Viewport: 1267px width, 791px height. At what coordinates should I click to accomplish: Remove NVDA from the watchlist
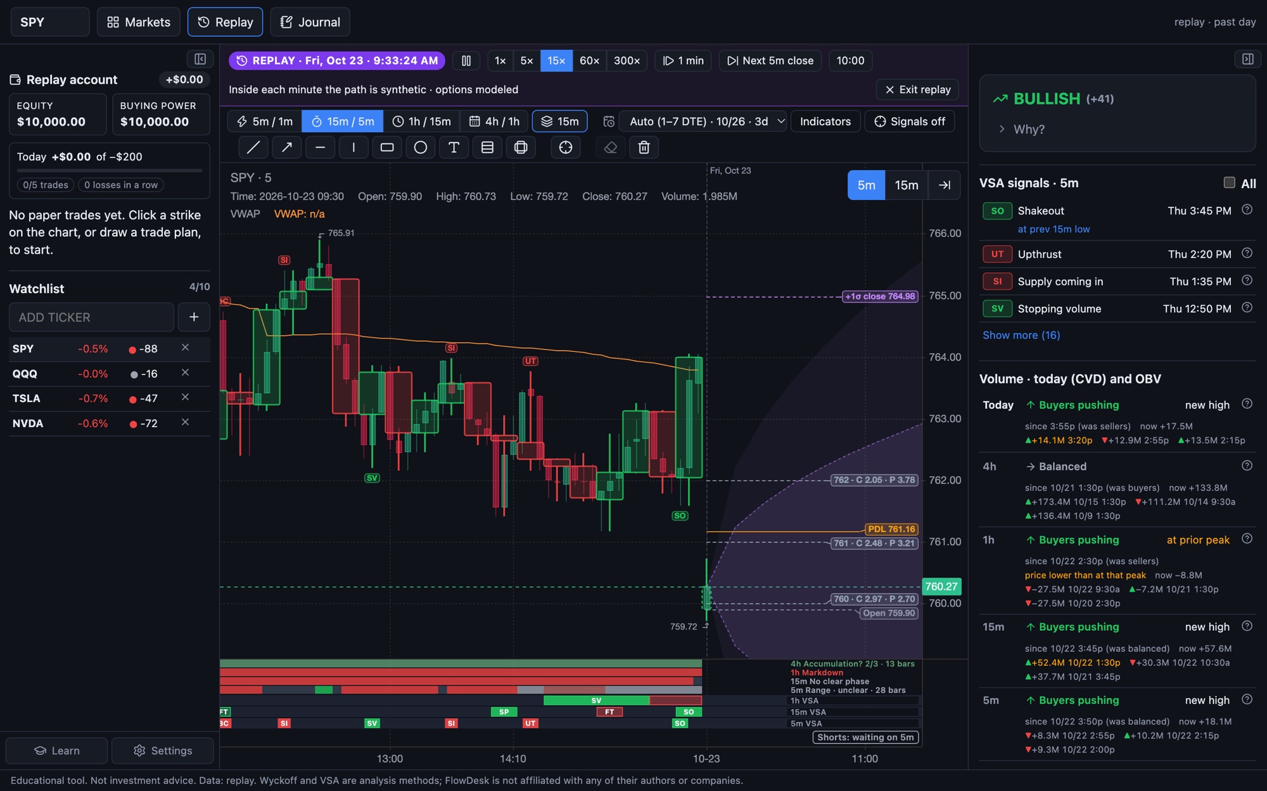185,422
